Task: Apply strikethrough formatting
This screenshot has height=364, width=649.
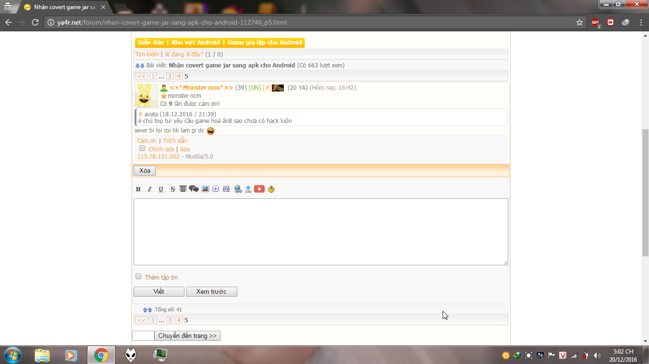Action: point(172,189)
